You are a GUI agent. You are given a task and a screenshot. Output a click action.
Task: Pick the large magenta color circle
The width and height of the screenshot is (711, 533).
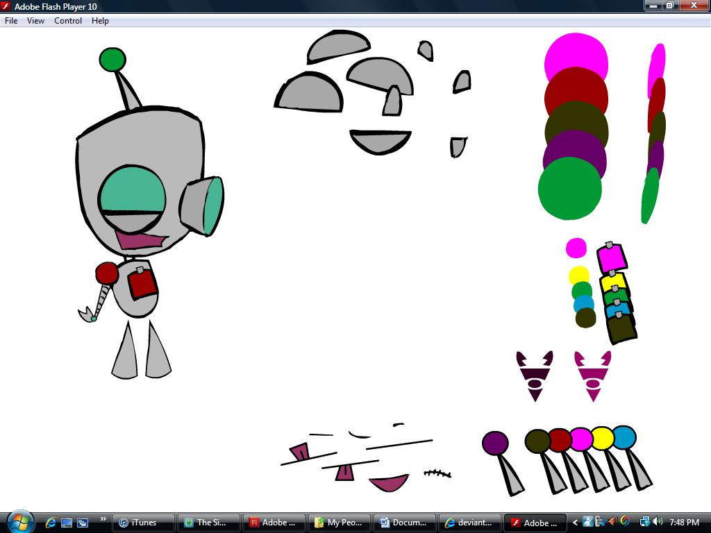(x=576, y=51)
